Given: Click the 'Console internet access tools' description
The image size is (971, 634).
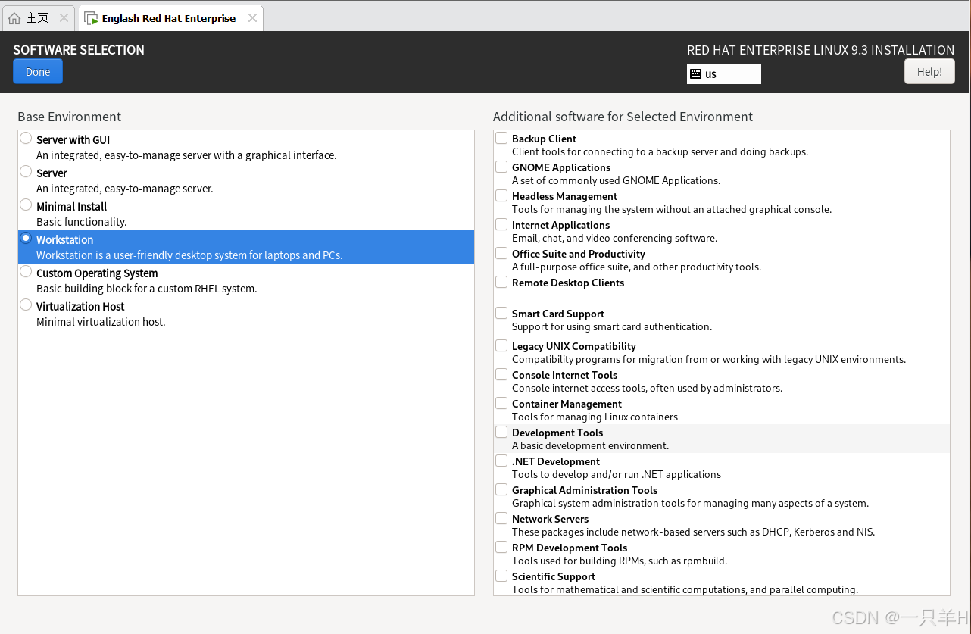Looking at the screenshot, I should point(647,388).
